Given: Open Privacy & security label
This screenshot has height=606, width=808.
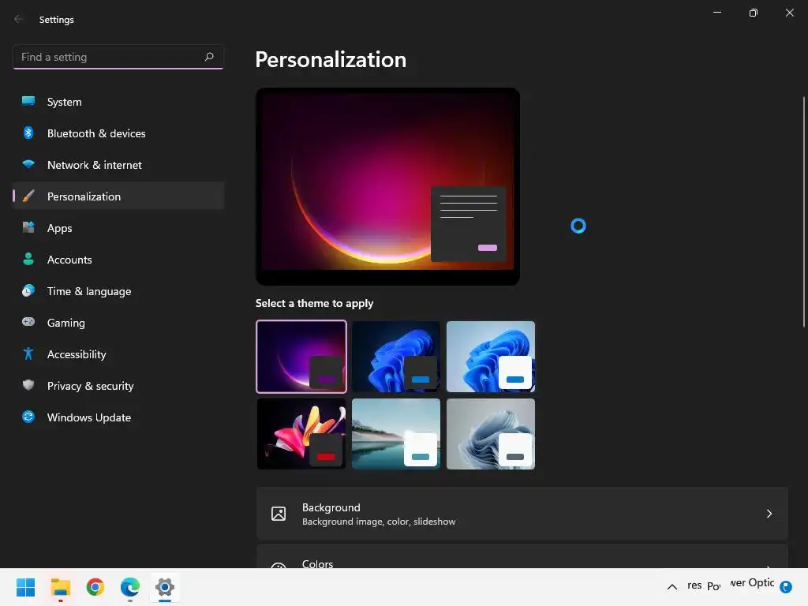Looking at the screenshot, I should point(90,386).
